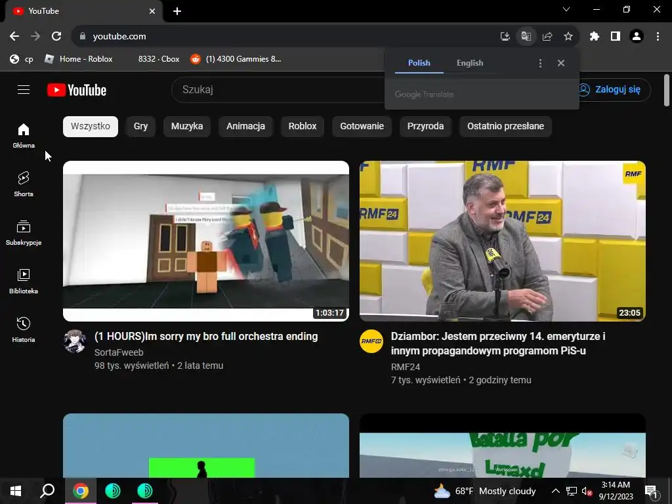672x504 pixels.
Task: Select the Wszystko filter chip
Action: pyautogui.click(x=91, y=127)
